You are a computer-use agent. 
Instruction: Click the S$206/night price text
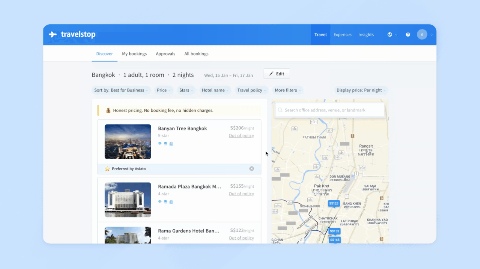(x=242, y=128)
